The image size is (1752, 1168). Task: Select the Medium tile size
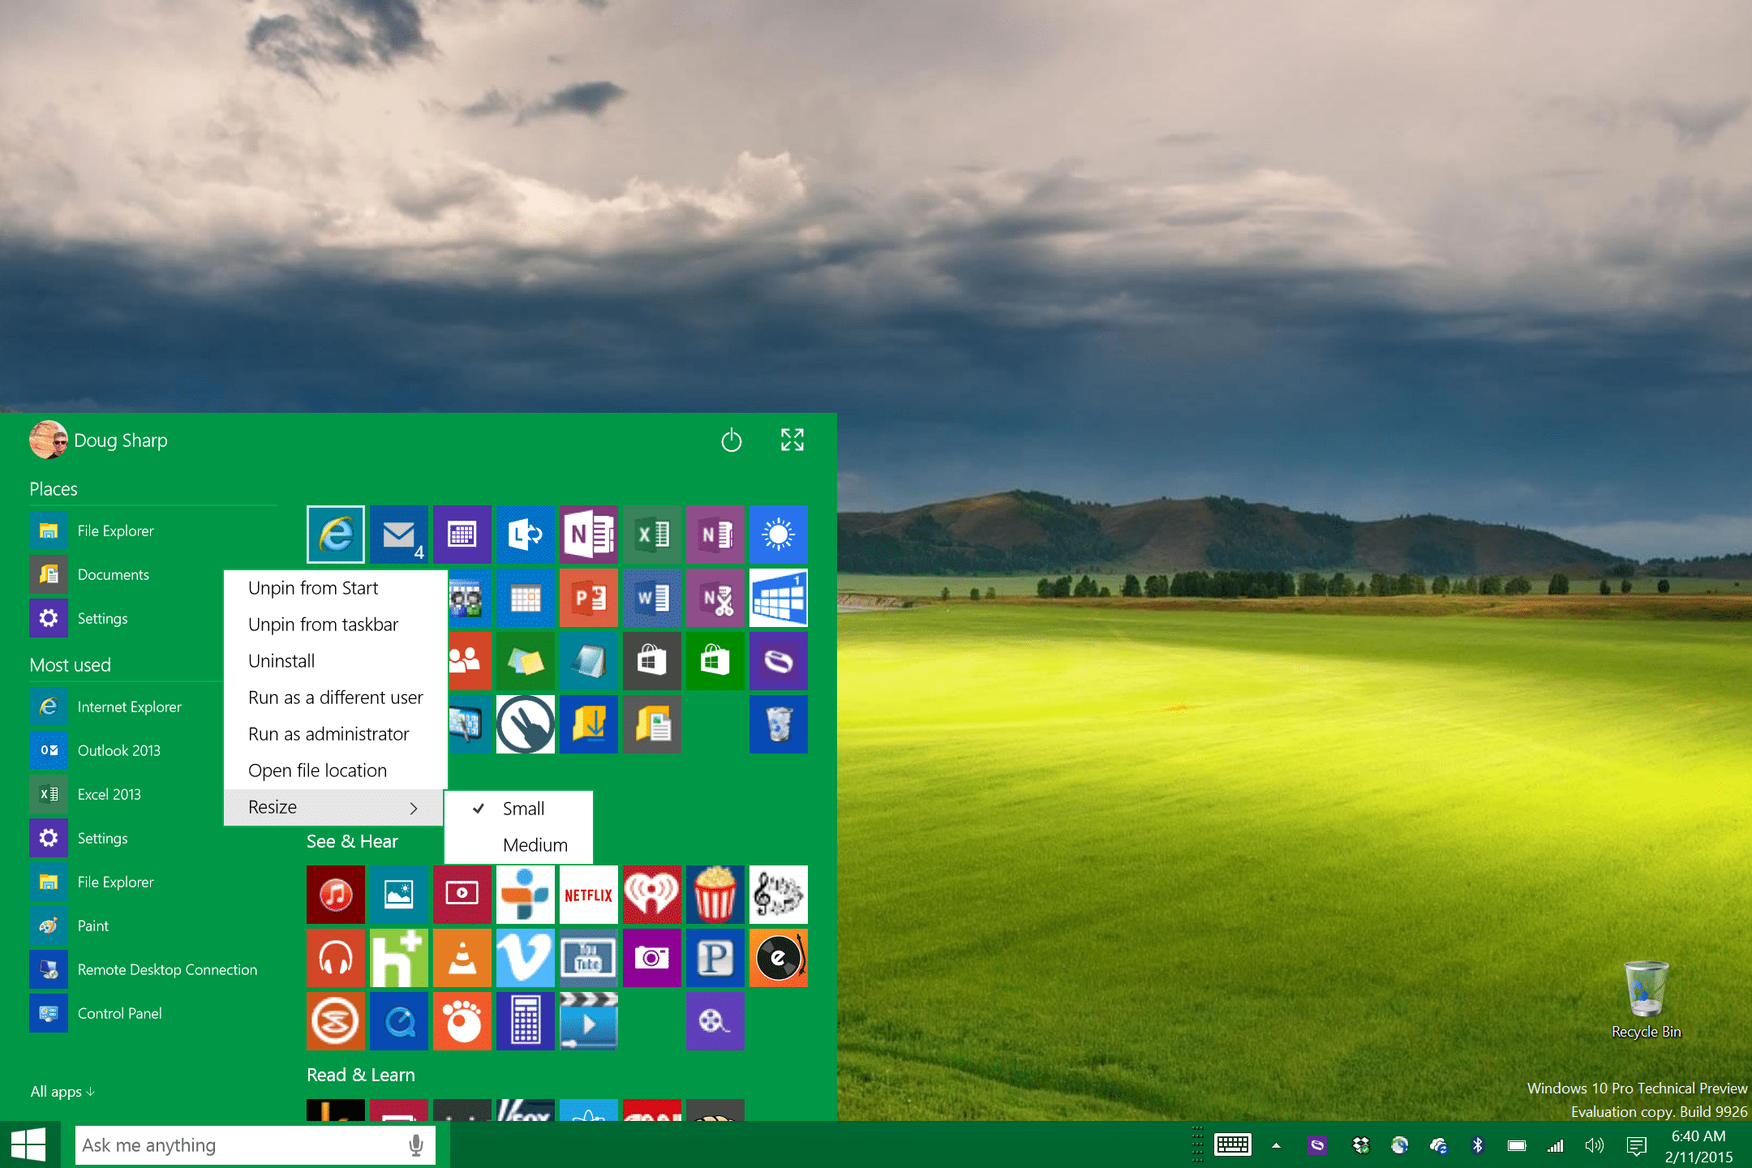[x=519, y=845]
